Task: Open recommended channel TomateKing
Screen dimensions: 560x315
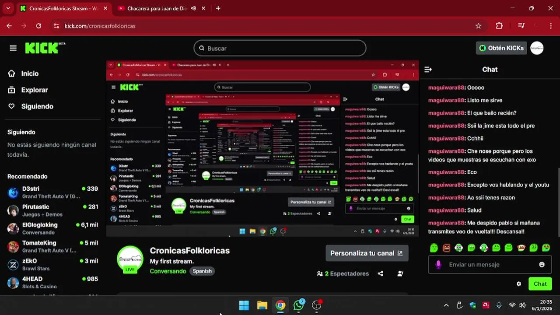Action: pos(52,246)
